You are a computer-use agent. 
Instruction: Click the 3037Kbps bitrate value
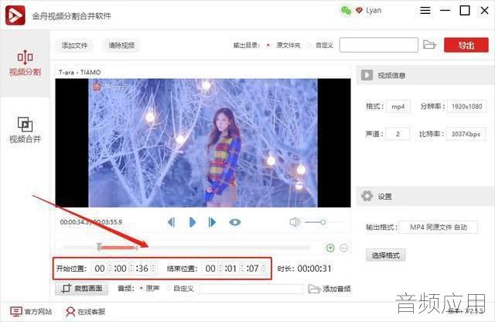[x=466, y=134]
